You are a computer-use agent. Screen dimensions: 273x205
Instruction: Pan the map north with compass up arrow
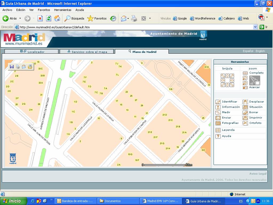227,76
